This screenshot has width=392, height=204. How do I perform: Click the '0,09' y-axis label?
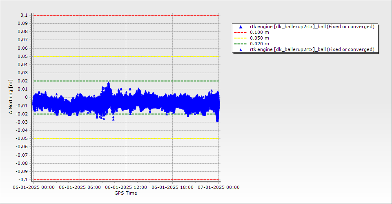pos(23,24)
